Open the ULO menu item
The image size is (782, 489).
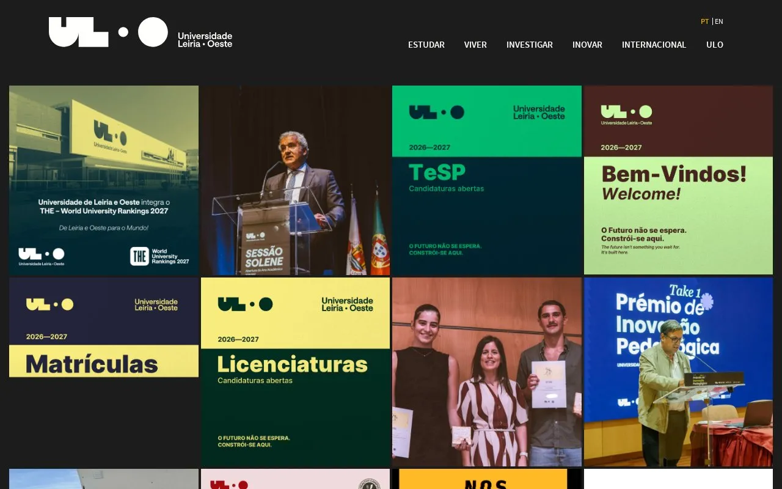(715, 45)
